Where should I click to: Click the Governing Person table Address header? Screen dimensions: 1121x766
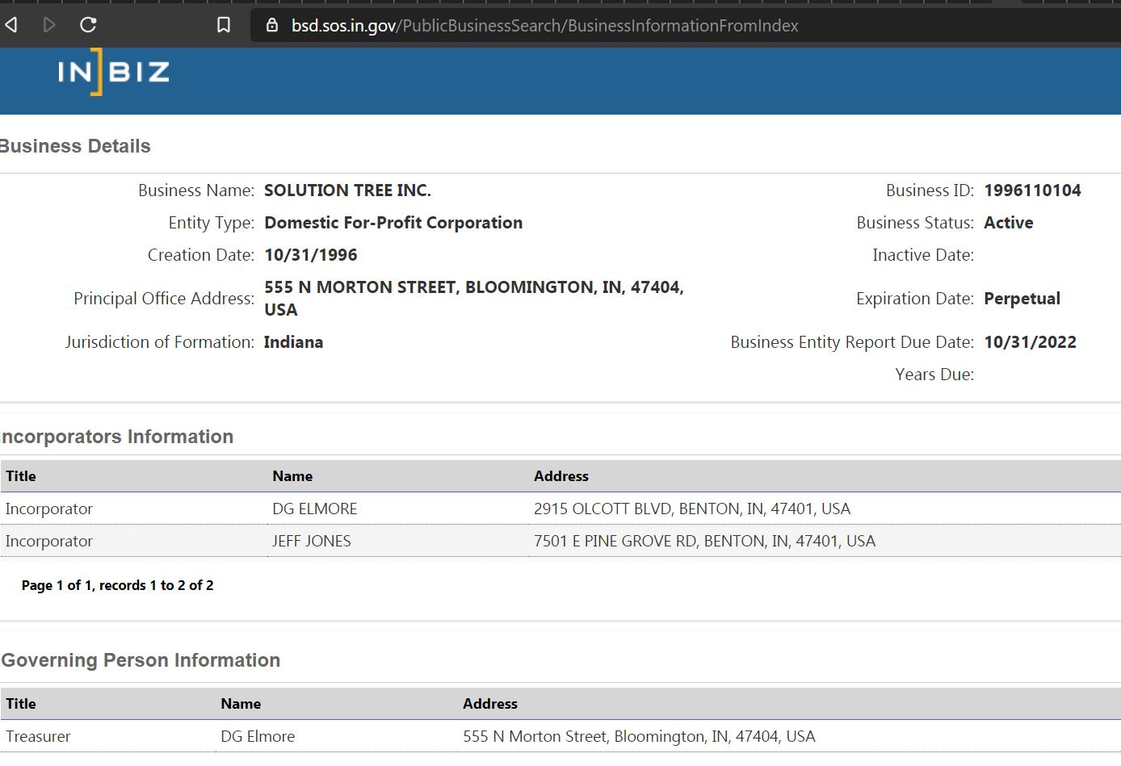490,704
